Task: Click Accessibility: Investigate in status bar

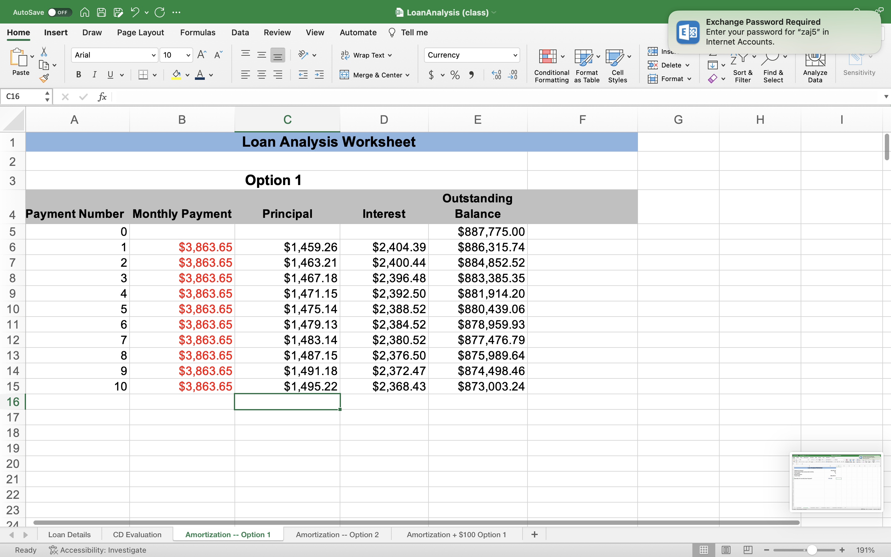Action: pos(97,550)
